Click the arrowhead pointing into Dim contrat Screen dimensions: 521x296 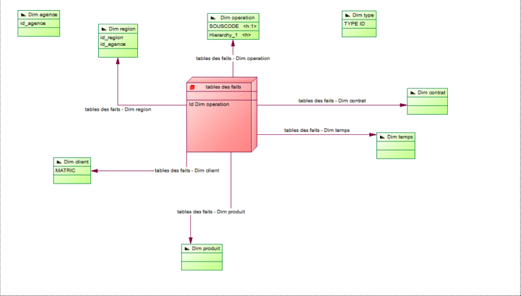(403, 105)
